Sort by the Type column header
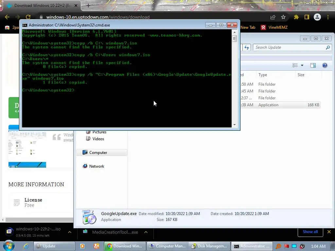This screenshot has height=251, width=335. tap(275, 75)
